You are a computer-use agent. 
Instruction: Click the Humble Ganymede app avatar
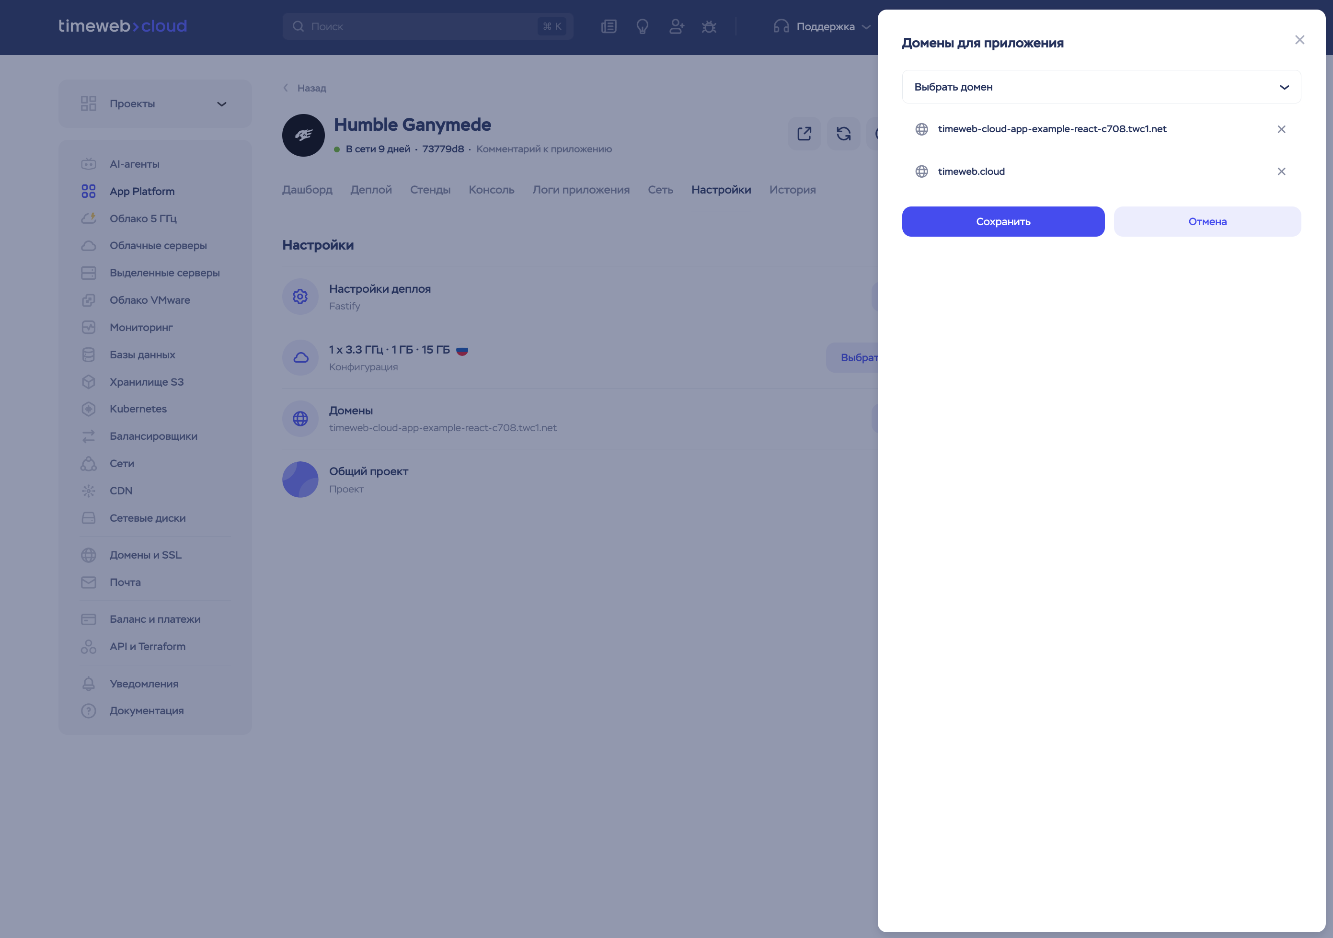tap(303, 135)
